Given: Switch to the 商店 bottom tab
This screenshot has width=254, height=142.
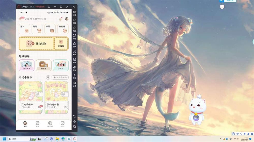Looking at the screenshot, I should tap(38, 124).
